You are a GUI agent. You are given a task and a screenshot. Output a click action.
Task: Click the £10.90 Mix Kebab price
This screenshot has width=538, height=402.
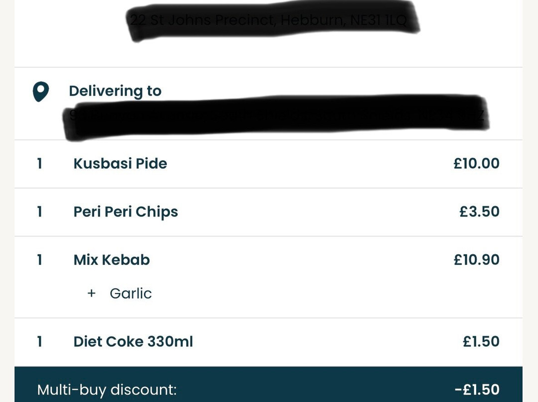pyautogui.click(x=476, y=260)
